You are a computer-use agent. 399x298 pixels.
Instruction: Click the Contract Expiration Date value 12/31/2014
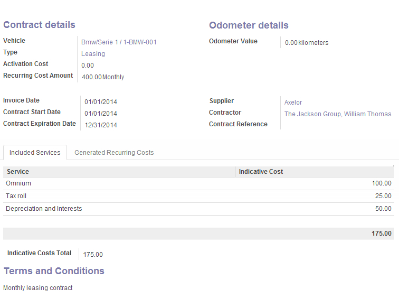[x=101, y=125]
